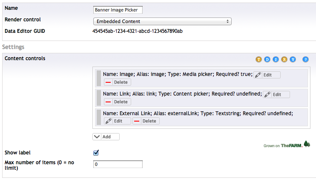
Task: Click the blue S circle icon
Action: pos(276,59)
